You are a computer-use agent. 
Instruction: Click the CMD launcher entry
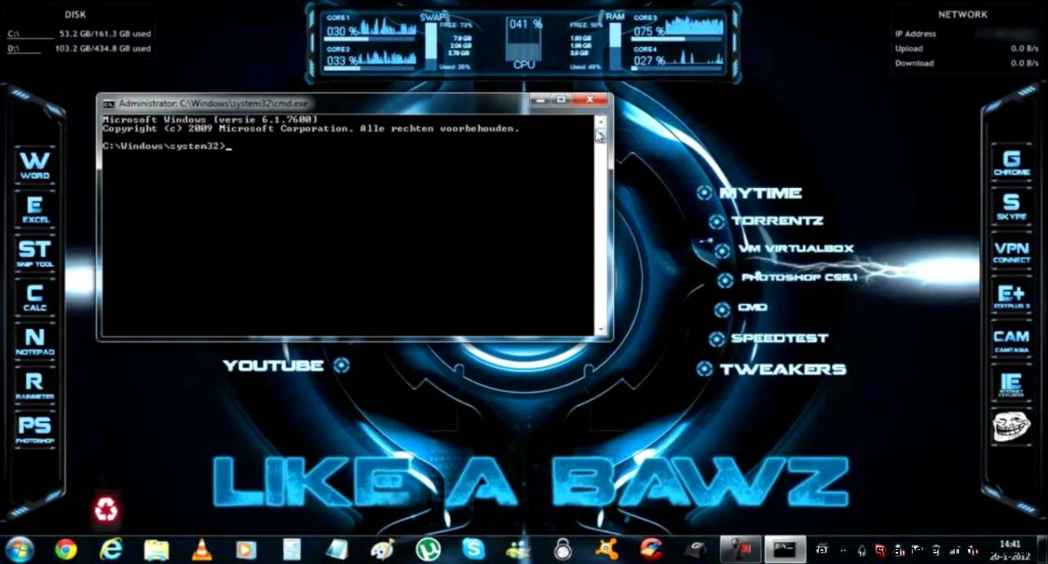752,308
